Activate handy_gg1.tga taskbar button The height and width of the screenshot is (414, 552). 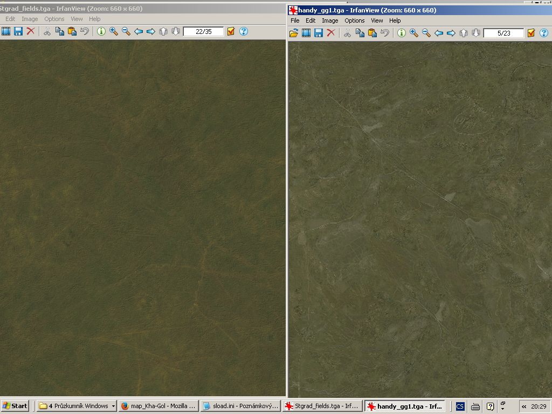click(x=404, y=406)
